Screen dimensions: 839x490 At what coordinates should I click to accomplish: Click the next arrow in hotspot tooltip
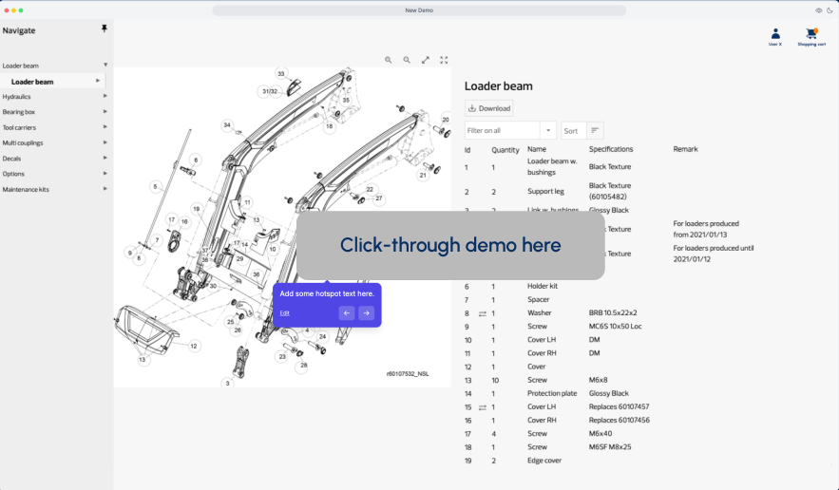366,313
